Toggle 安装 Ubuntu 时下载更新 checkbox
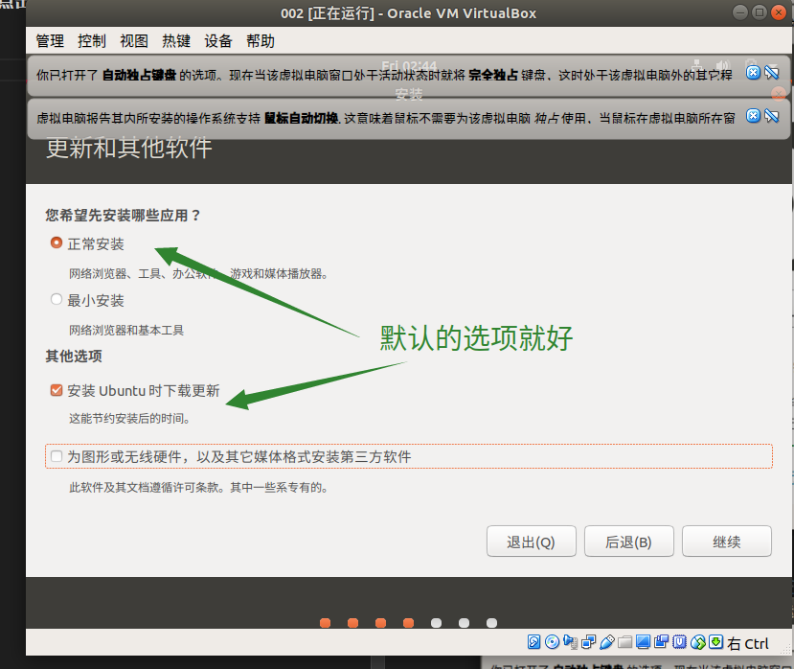The image size is (794, 669). [x=57, y=390]
